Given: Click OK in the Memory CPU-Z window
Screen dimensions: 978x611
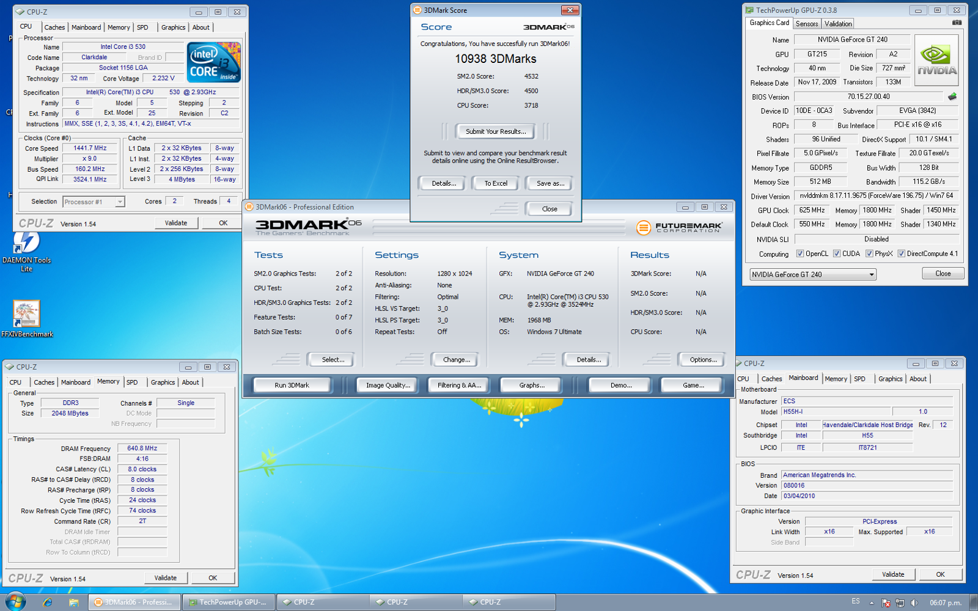Looking at the screenshot, I should click(x=213, y=577).
